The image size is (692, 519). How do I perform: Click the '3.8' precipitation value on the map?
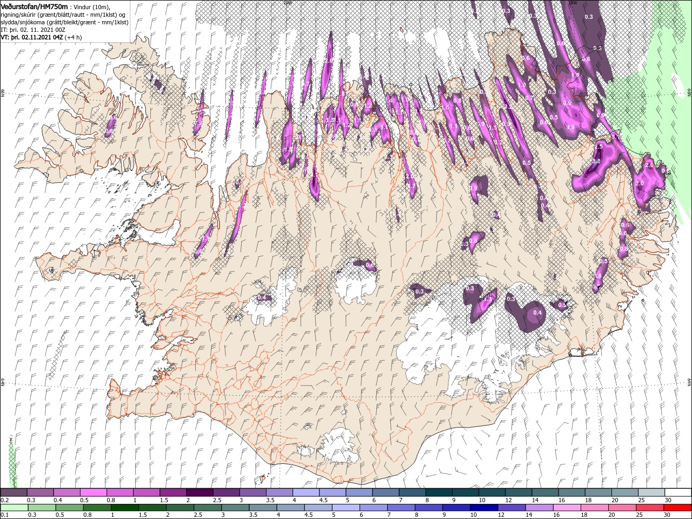point(596,161)
